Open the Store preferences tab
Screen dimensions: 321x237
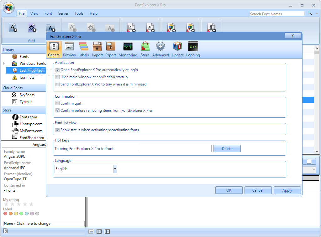145,49
